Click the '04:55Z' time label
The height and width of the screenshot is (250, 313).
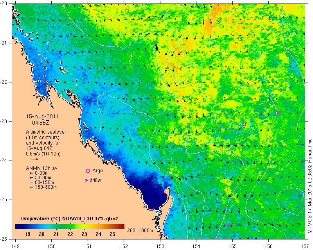pos(41,123)
